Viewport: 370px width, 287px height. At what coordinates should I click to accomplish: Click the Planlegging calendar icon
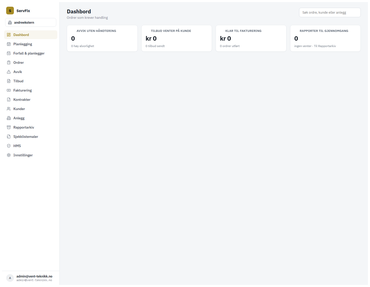[9, 44]
